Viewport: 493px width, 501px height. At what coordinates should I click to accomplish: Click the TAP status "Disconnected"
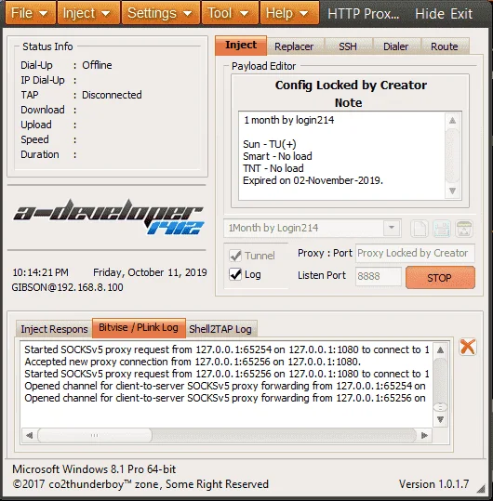(x=112, y=95)
